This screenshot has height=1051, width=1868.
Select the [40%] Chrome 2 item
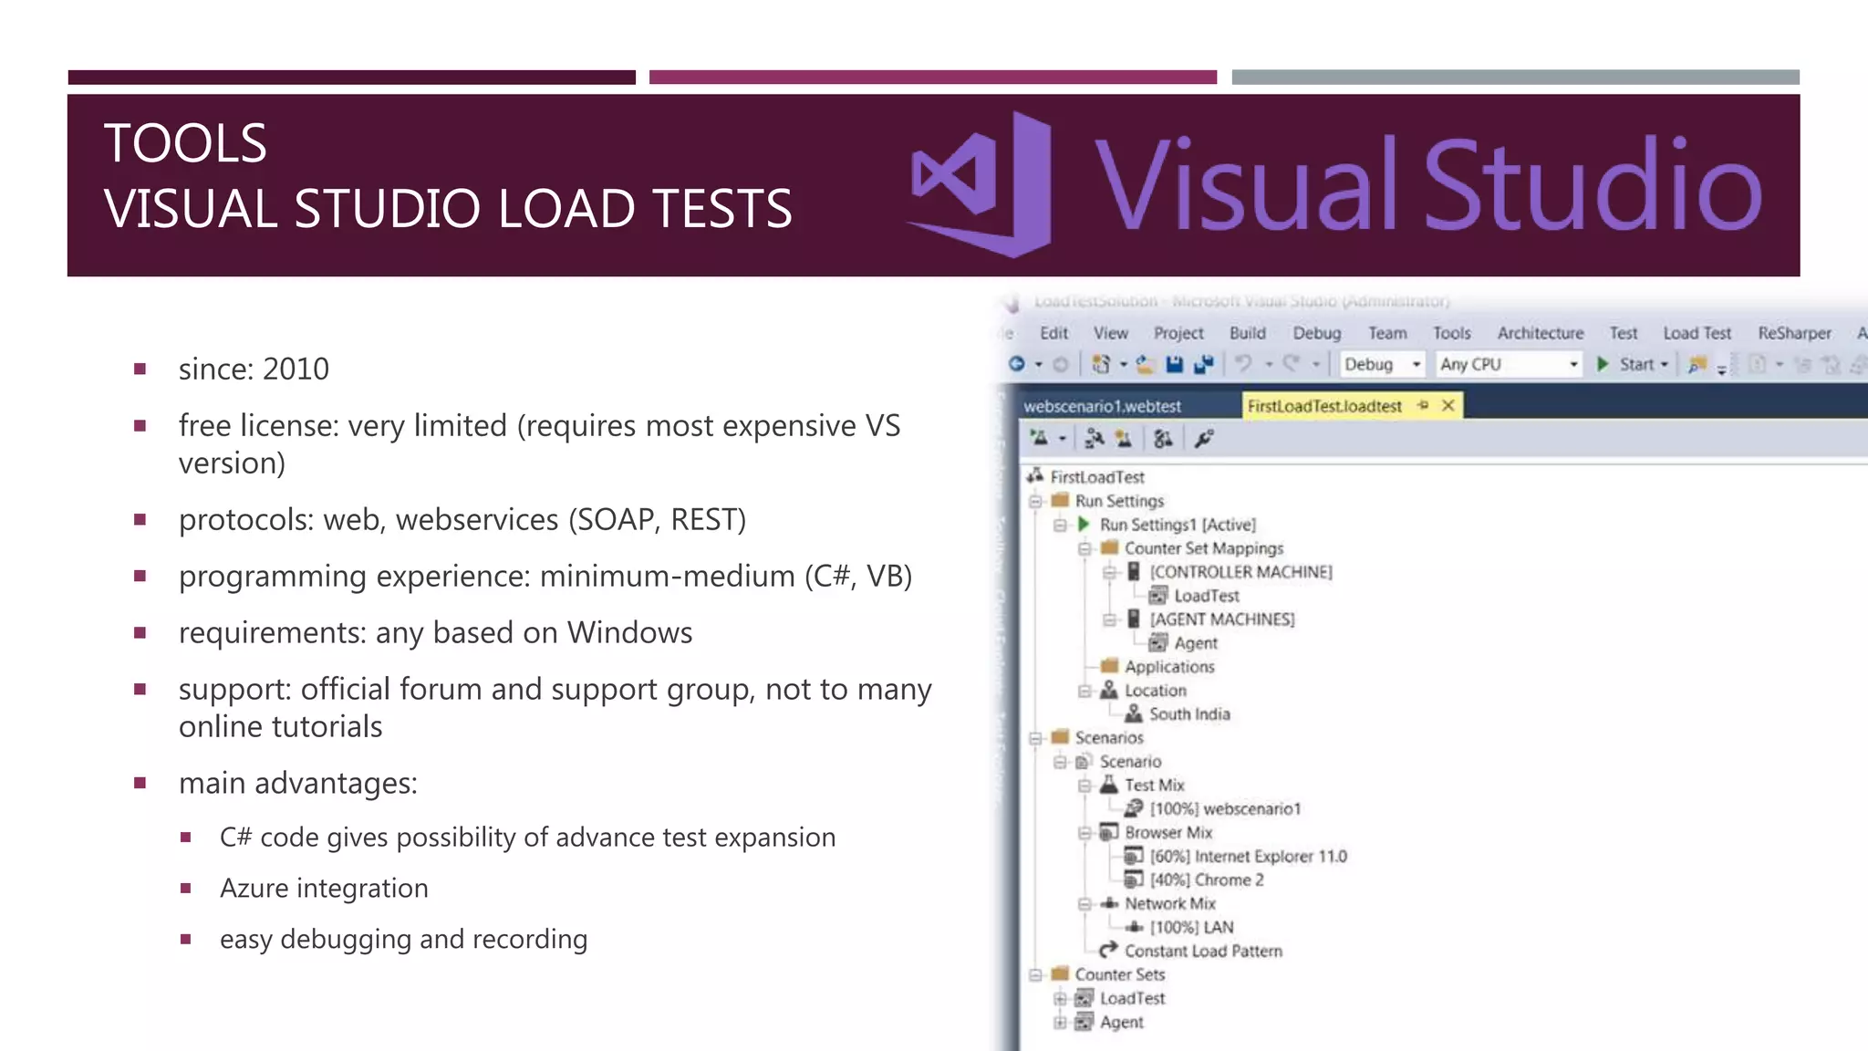1207,880
